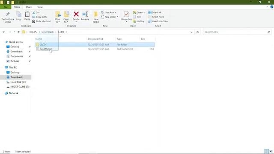Click Select all in the ribbon
The image size is (274, 154).
coord(155,12)
